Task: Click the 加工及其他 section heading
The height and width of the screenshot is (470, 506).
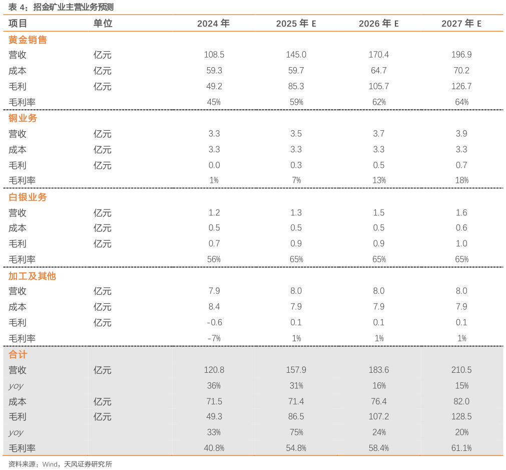Action: 32,276
